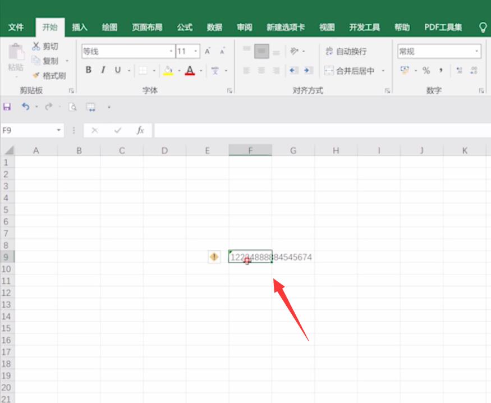This screenshot has height=403, width=491.
Task: Click the Name Box showing F9
Action: coord(32,130)
